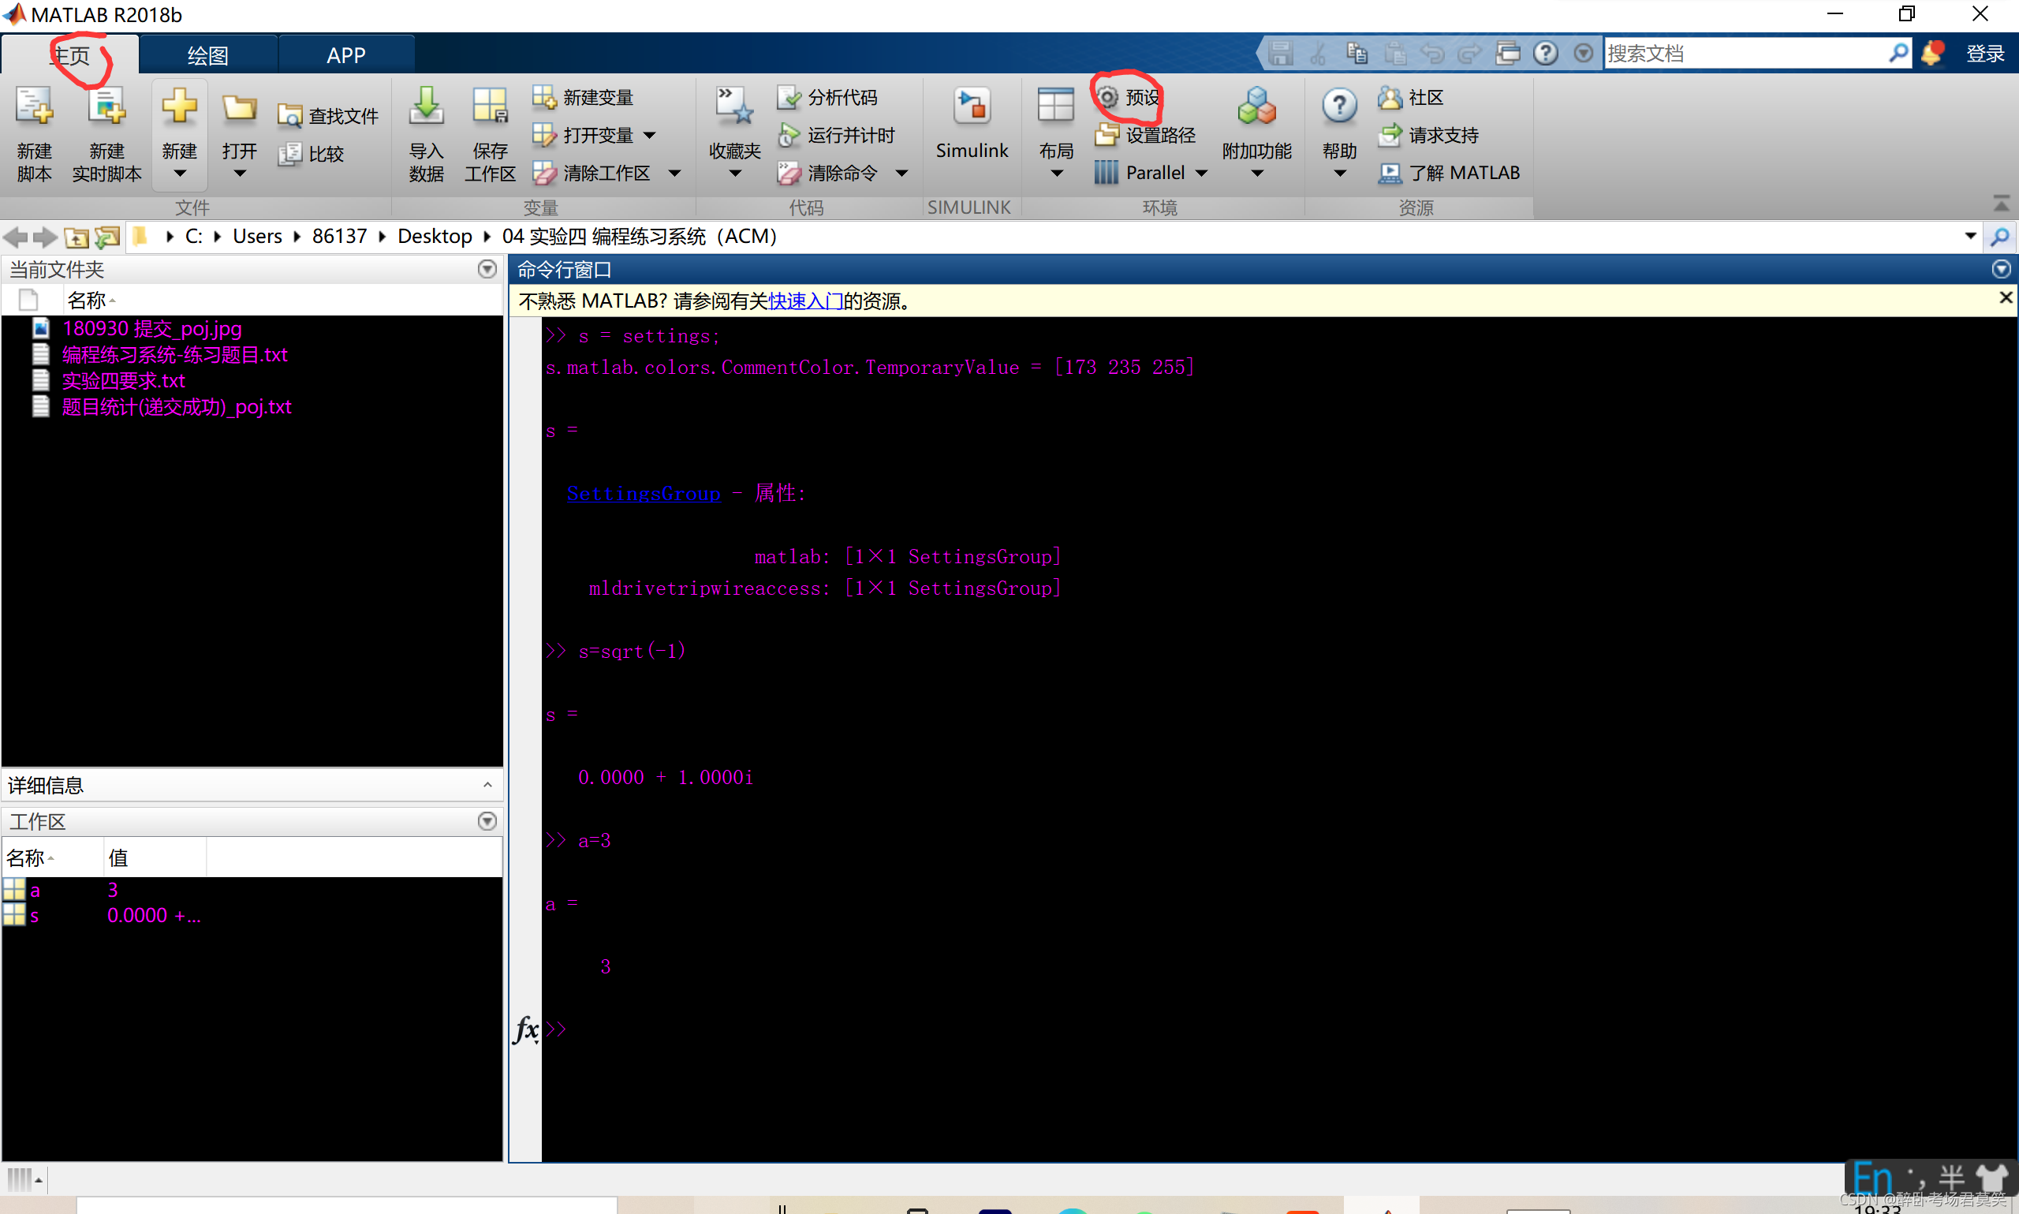Open 设置路径 set path
Image resolution: width=2019 pixels, height=1214 pixels.
1146,135
